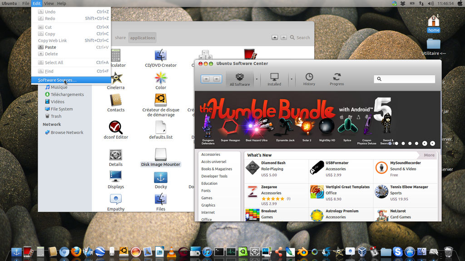Screen dimensions: 465x261
Task: Open CD/DVD Creator in file manager
Action: click(x=161, y=58)
